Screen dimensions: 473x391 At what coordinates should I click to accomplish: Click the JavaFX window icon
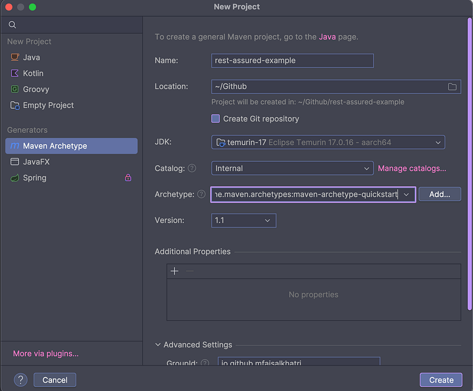[x=15, y=162]
